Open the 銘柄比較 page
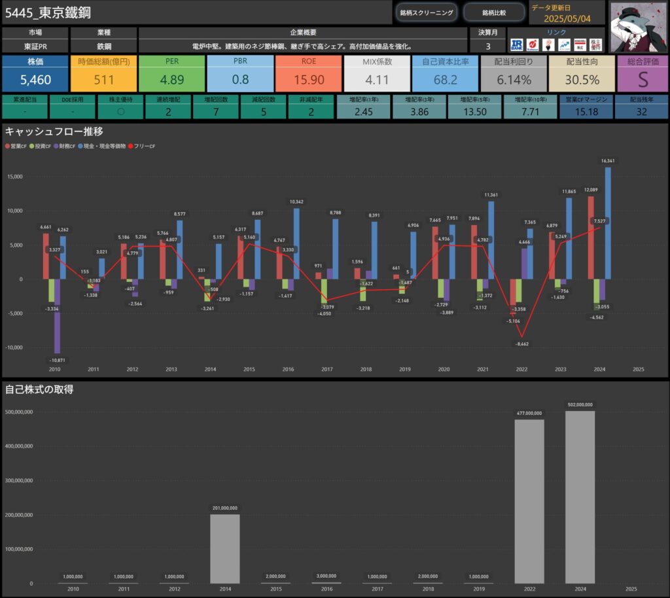Screen dimensions: 670x598 click(494, 12)
